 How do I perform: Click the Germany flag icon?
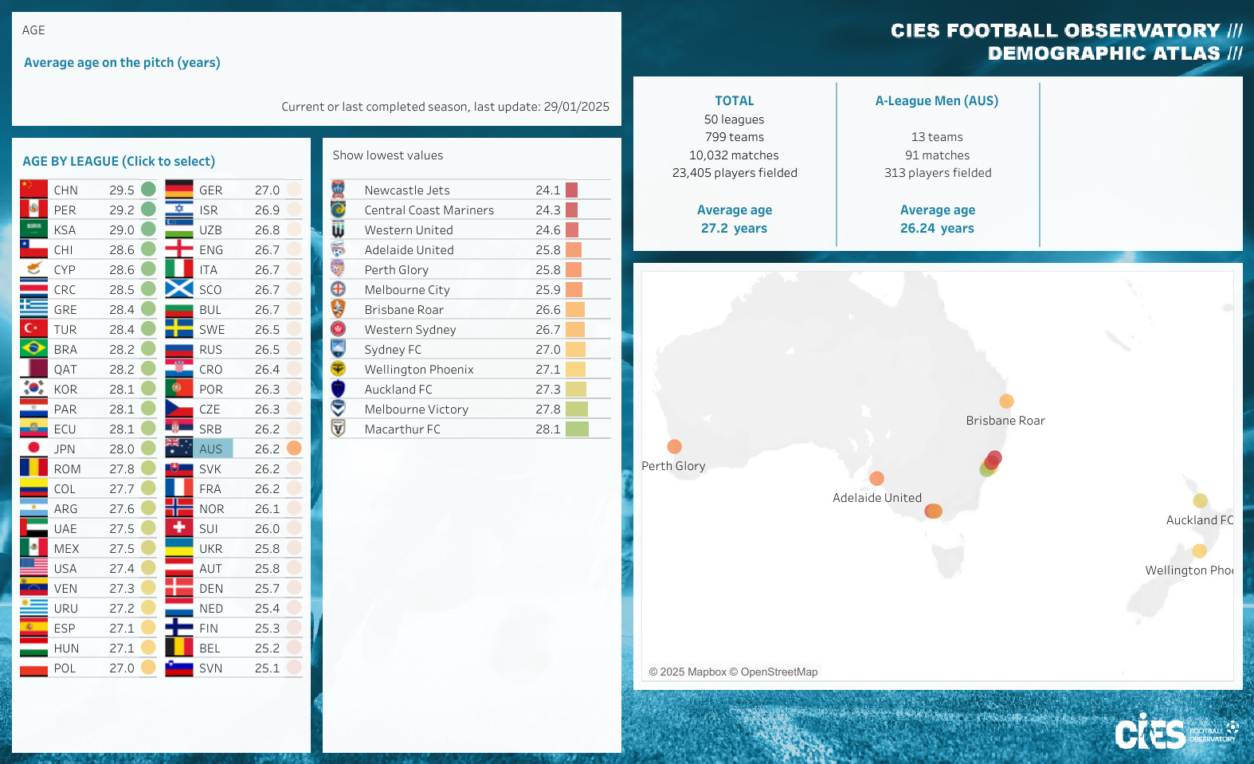point(179,190)
